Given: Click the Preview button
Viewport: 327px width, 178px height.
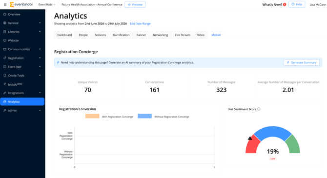Looking at the screenshot, I should [135, 4].
